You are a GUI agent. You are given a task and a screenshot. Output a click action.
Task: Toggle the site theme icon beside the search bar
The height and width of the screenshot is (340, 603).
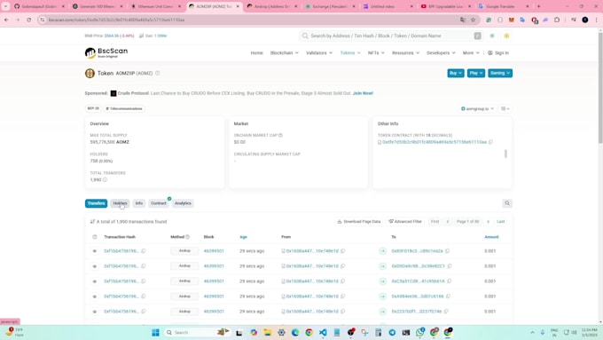pos(492,36)
